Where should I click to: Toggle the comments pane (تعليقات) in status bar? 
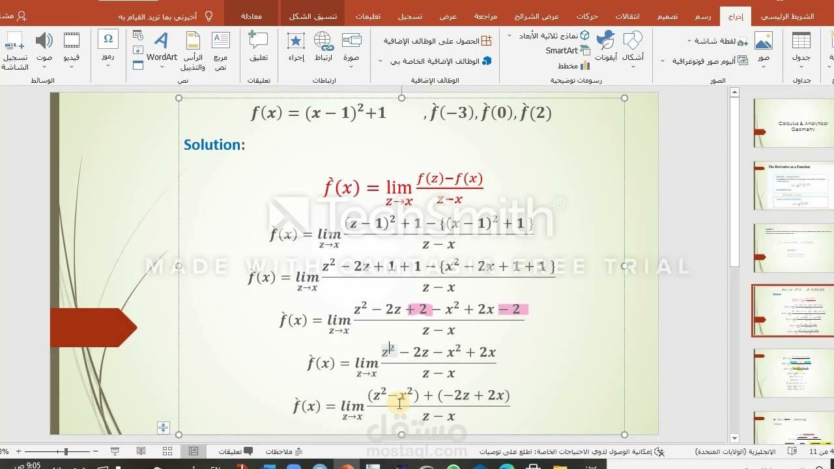coord(236,451)
